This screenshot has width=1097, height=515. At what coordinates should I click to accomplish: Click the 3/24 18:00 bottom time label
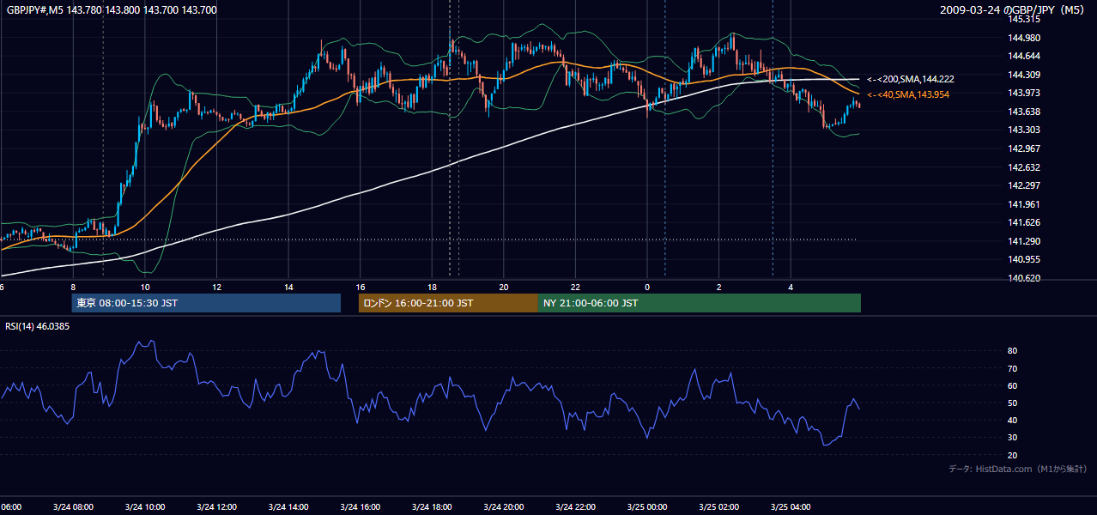click(x=432, y=507)
